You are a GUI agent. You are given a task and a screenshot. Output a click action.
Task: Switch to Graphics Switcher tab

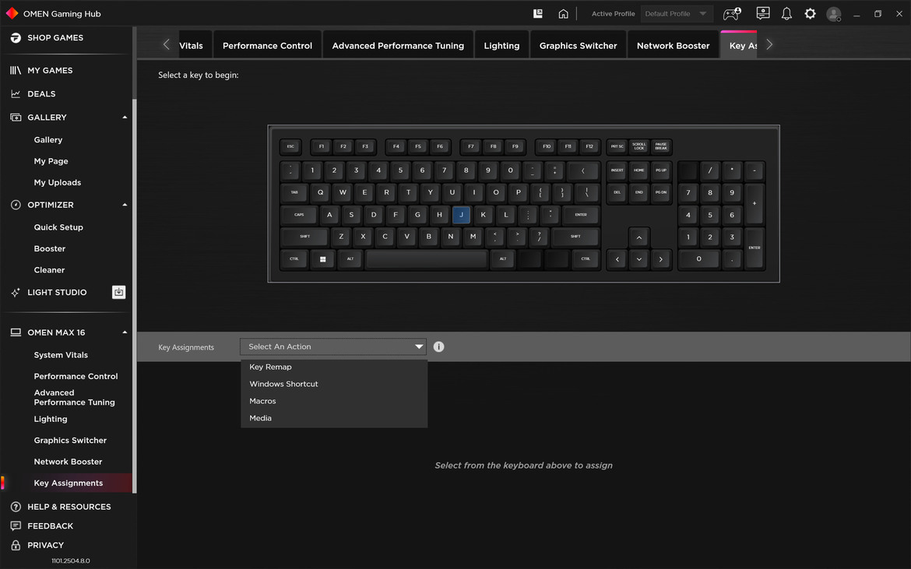578,45
